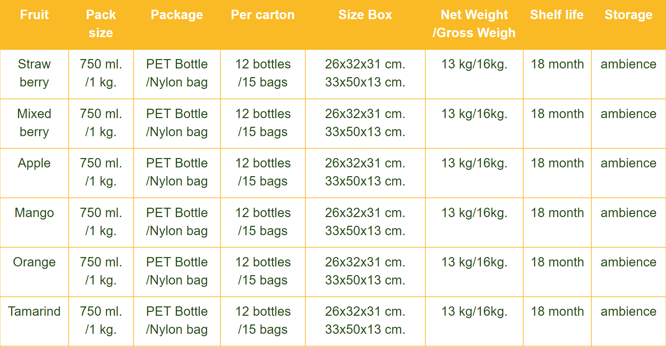Click Tamarind's 18 month shelf life
The height and width of the screenshot is (347, 666).
557,311
